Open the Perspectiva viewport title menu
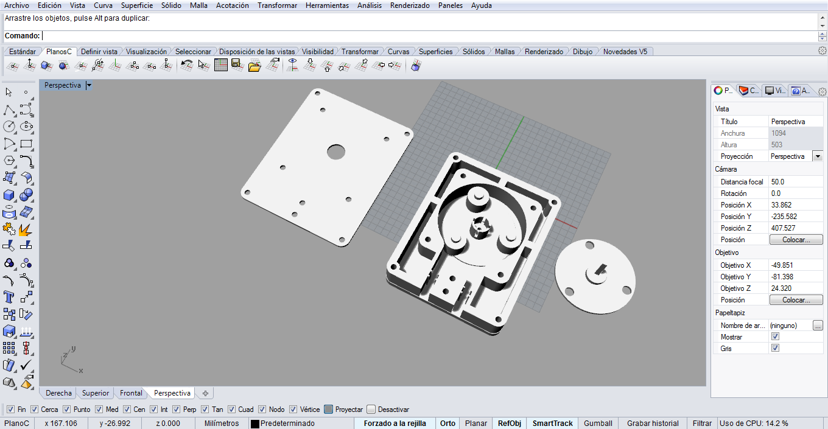Image resolution: width=828 pixels, height=429 pixels. coord(88,85)
